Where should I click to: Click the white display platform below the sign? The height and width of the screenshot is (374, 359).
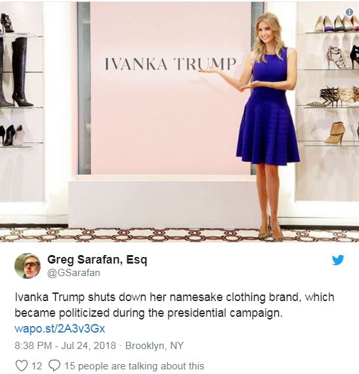(164, 202)
